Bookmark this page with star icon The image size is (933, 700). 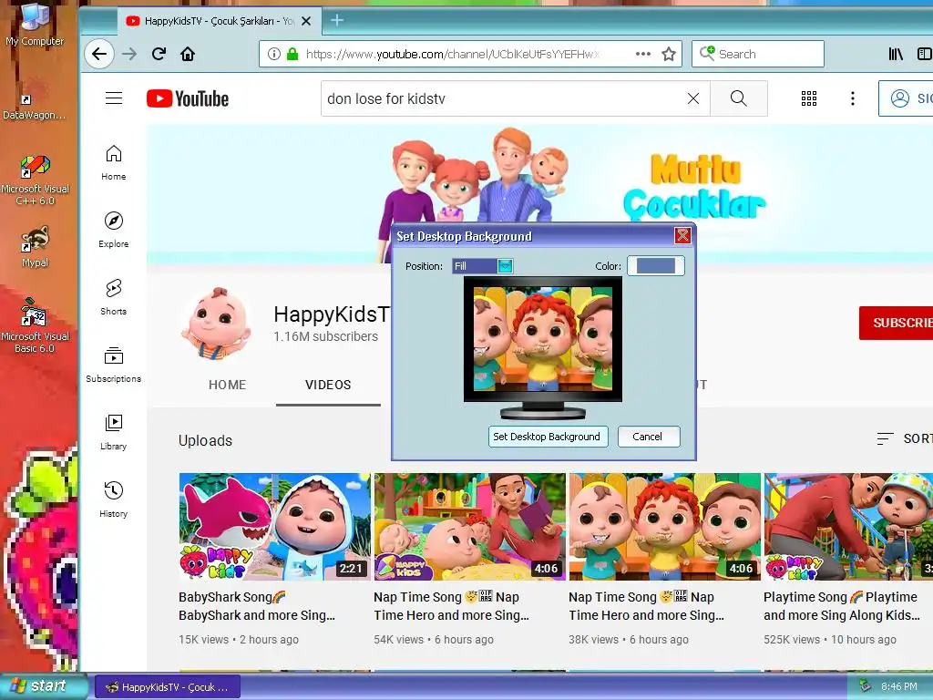(x=669, y=54)
